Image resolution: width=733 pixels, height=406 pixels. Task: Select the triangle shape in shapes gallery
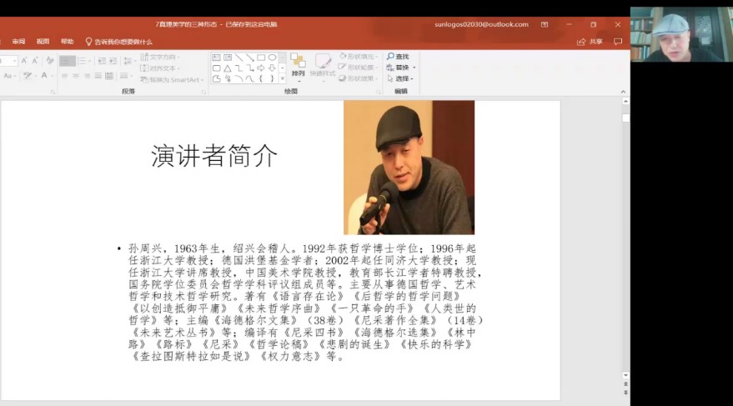(228, 68)
